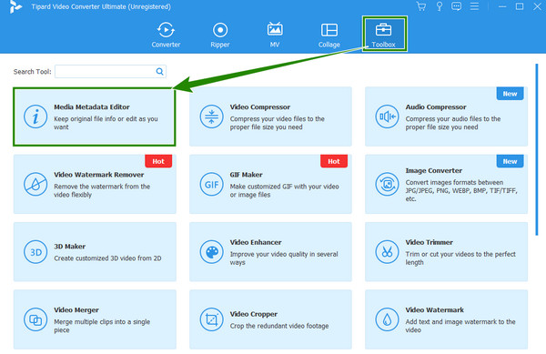
Task: Click the Tipard app logo
Action: [x=15, y=6]
